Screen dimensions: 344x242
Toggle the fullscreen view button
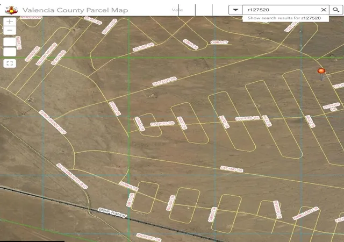click(10, 63)
